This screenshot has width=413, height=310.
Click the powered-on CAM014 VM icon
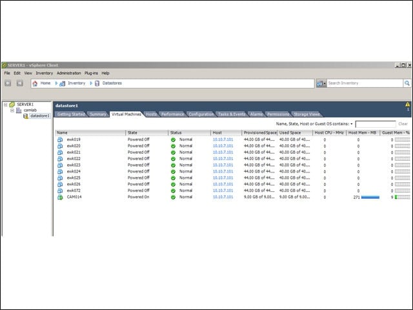click(60, 197)
